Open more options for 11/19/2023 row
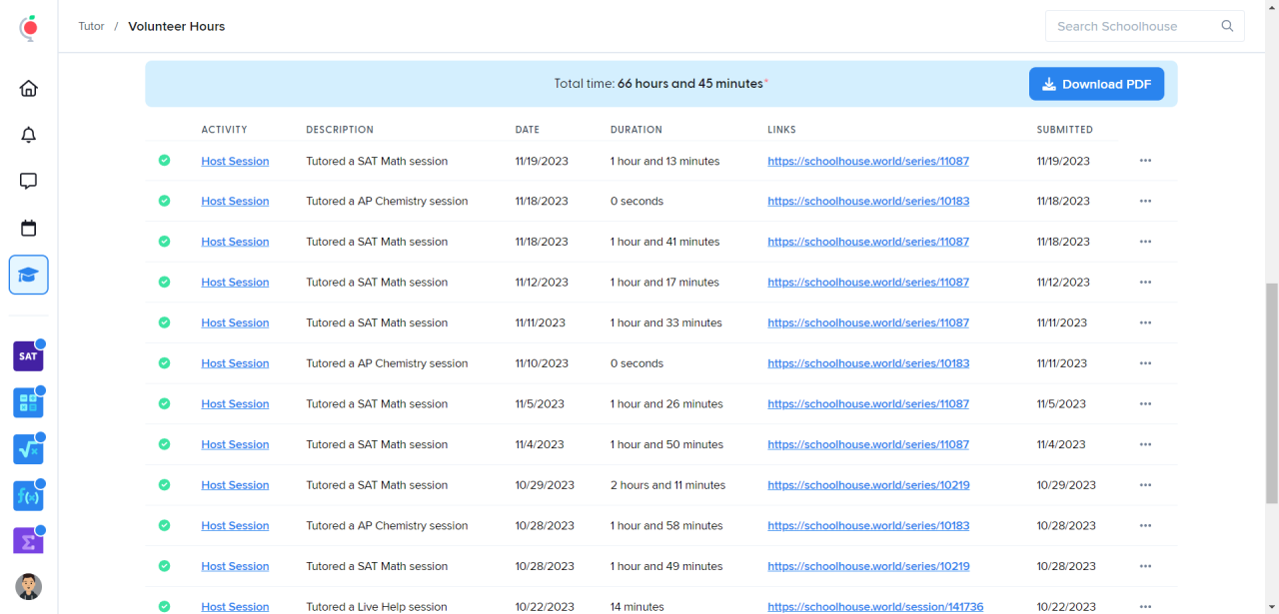This screenshot has height=614, width=1279. coord(1145,161)
